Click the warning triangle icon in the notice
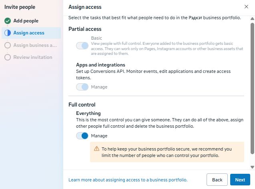Viewport: 255px width, 189px height. click(96, 148)
